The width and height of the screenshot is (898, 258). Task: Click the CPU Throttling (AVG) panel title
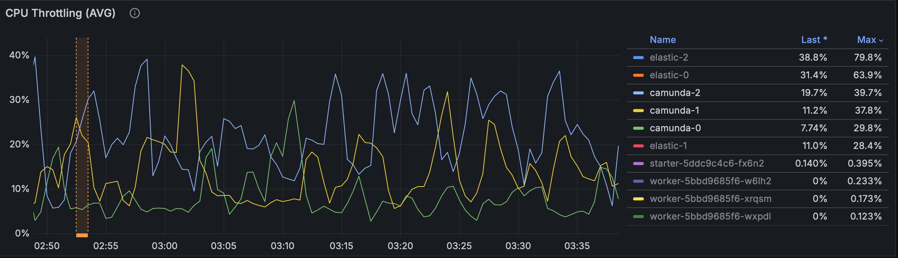pos(60,13)
